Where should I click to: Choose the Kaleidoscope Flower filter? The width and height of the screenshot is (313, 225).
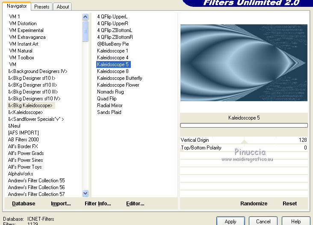click(118, 85)
